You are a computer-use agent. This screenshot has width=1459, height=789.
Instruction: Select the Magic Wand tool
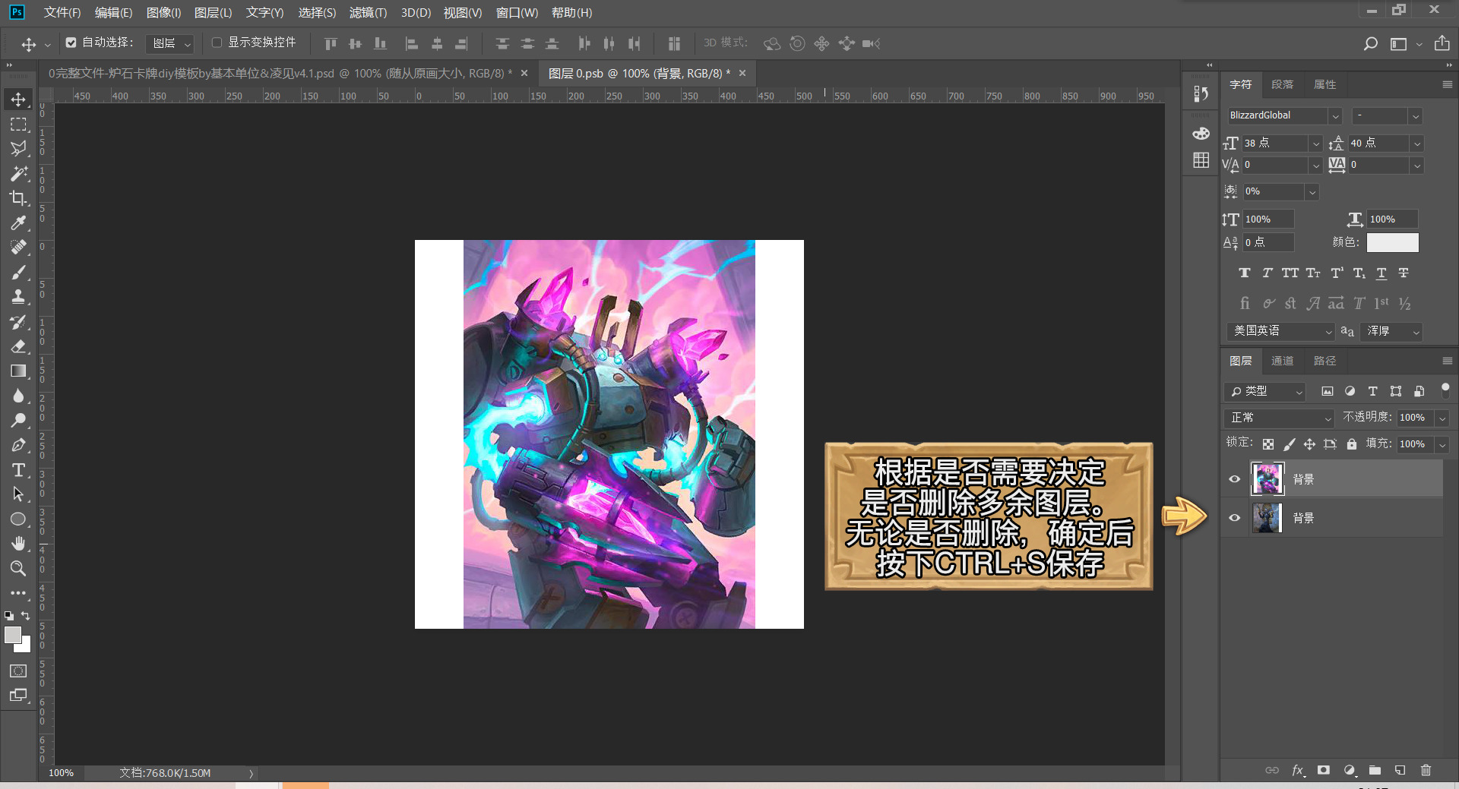point(18,173)
